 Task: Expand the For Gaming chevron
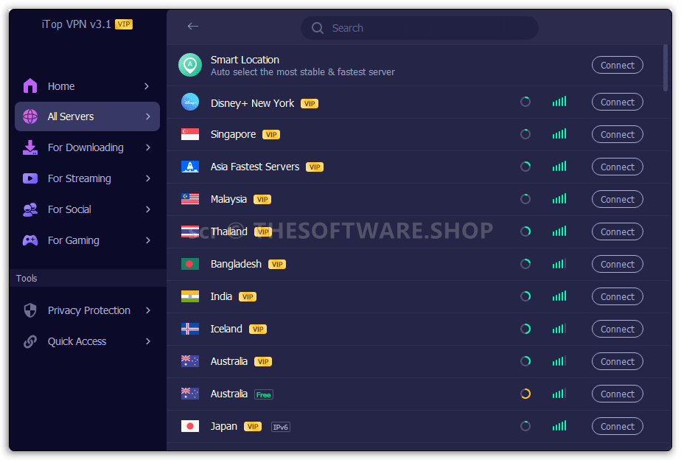click(x=148, y=240)
